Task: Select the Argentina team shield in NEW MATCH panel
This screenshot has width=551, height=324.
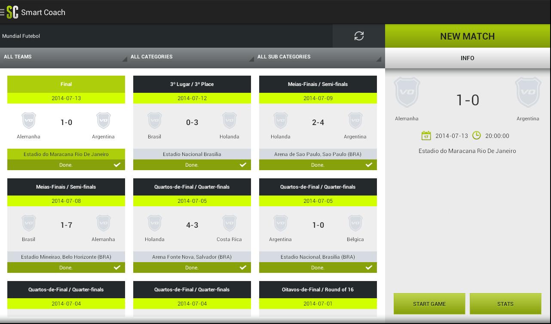Action: [x=528, y=92]
